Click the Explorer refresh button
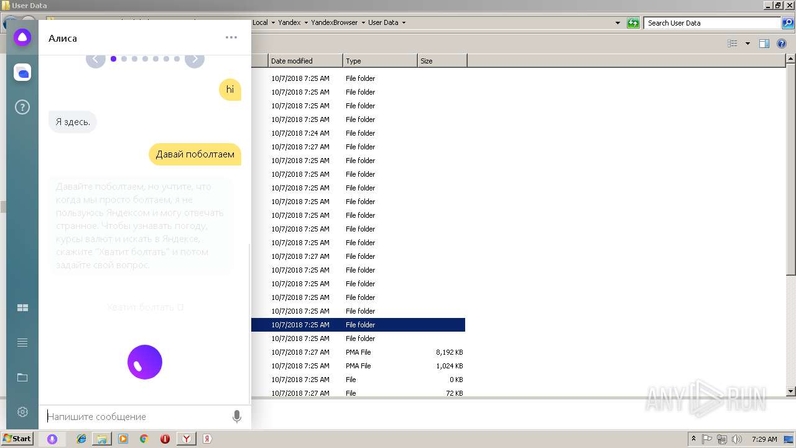Viewport: 796px width, 448px height. [x=633, y=23]
